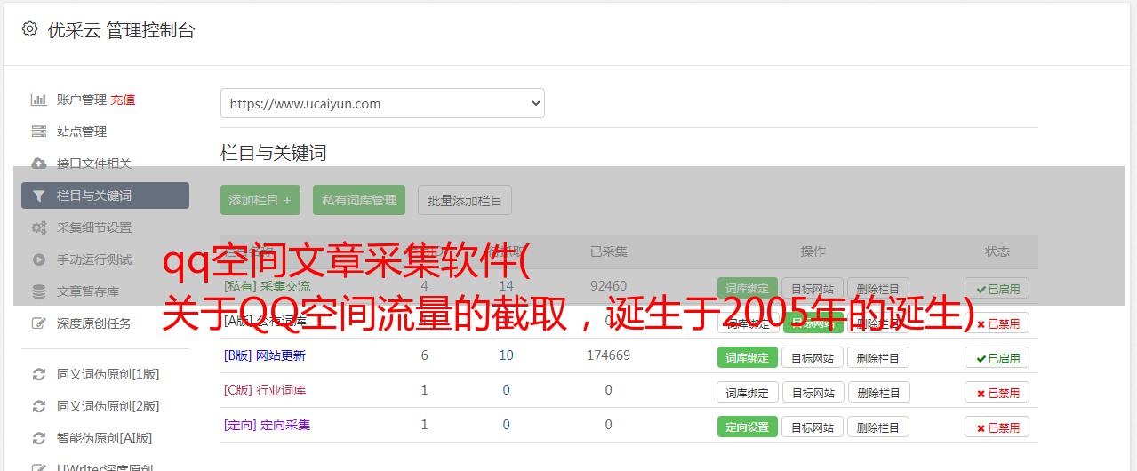The height and width of the screenshot is (471, 1137).
Task: Click the [B版] 网站更新 column name
Action: tap(265, 355)
